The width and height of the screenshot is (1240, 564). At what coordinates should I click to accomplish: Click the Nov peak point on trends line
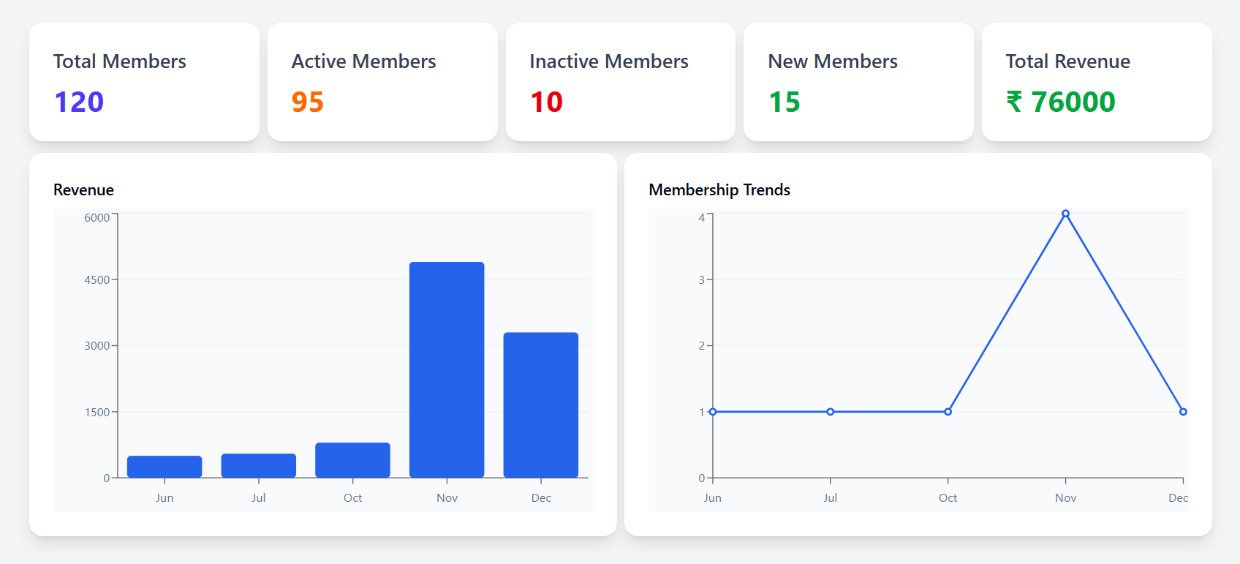[x=1066, y=214]
